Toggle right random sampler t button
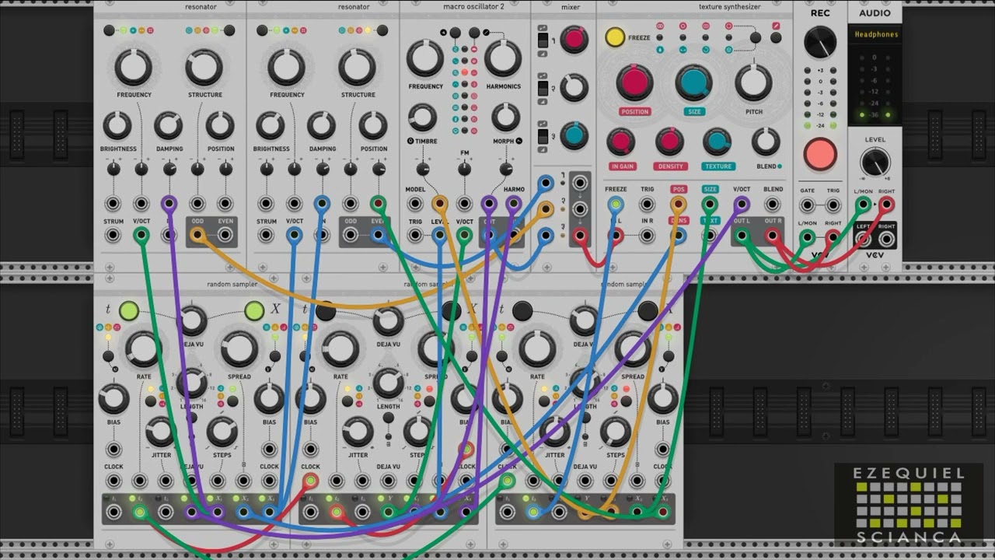This screenshot has height=560, width=995. (x=522, y=311)
